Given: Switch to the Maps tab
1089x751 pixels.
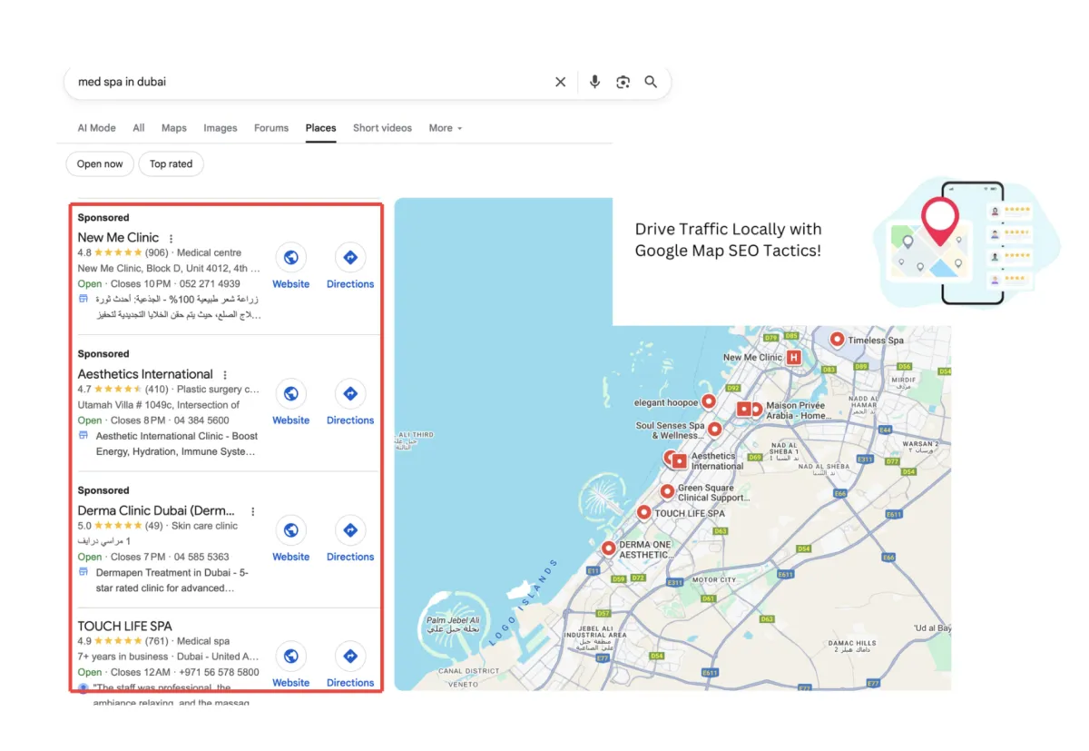Looking at the screenshot, I should 174,128.
